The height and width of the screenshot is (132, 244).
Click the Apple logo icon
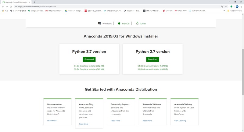[119, 23]
